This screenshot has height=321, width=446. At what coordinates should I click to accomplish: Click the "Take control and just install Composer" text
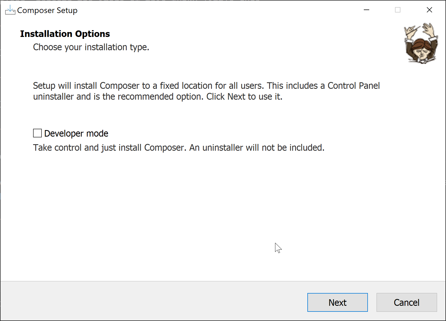pyautogui.click(x=179, y=148)
